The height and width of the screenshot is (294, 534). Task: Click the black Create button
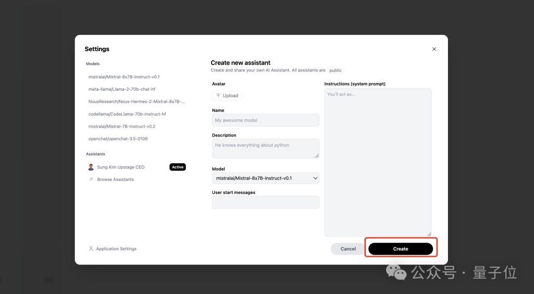pyautogui.click(x=400, y=249)
